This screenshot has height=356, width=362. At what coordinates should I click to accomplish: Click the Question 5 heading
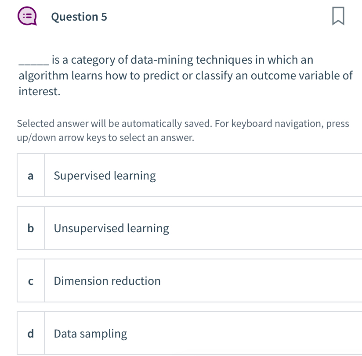point(79,17)
